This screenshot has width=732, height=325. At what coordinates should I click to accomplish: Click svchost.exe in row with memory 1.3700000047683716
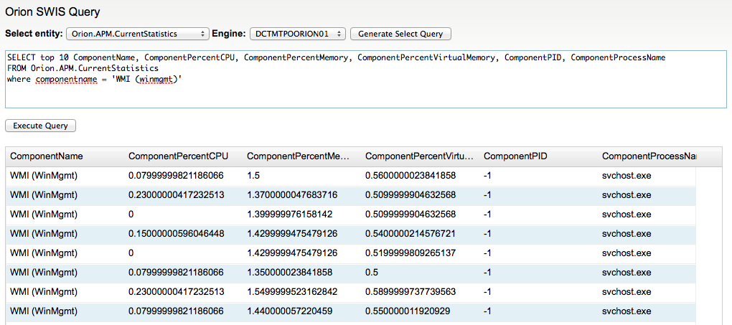coord(627,194)
